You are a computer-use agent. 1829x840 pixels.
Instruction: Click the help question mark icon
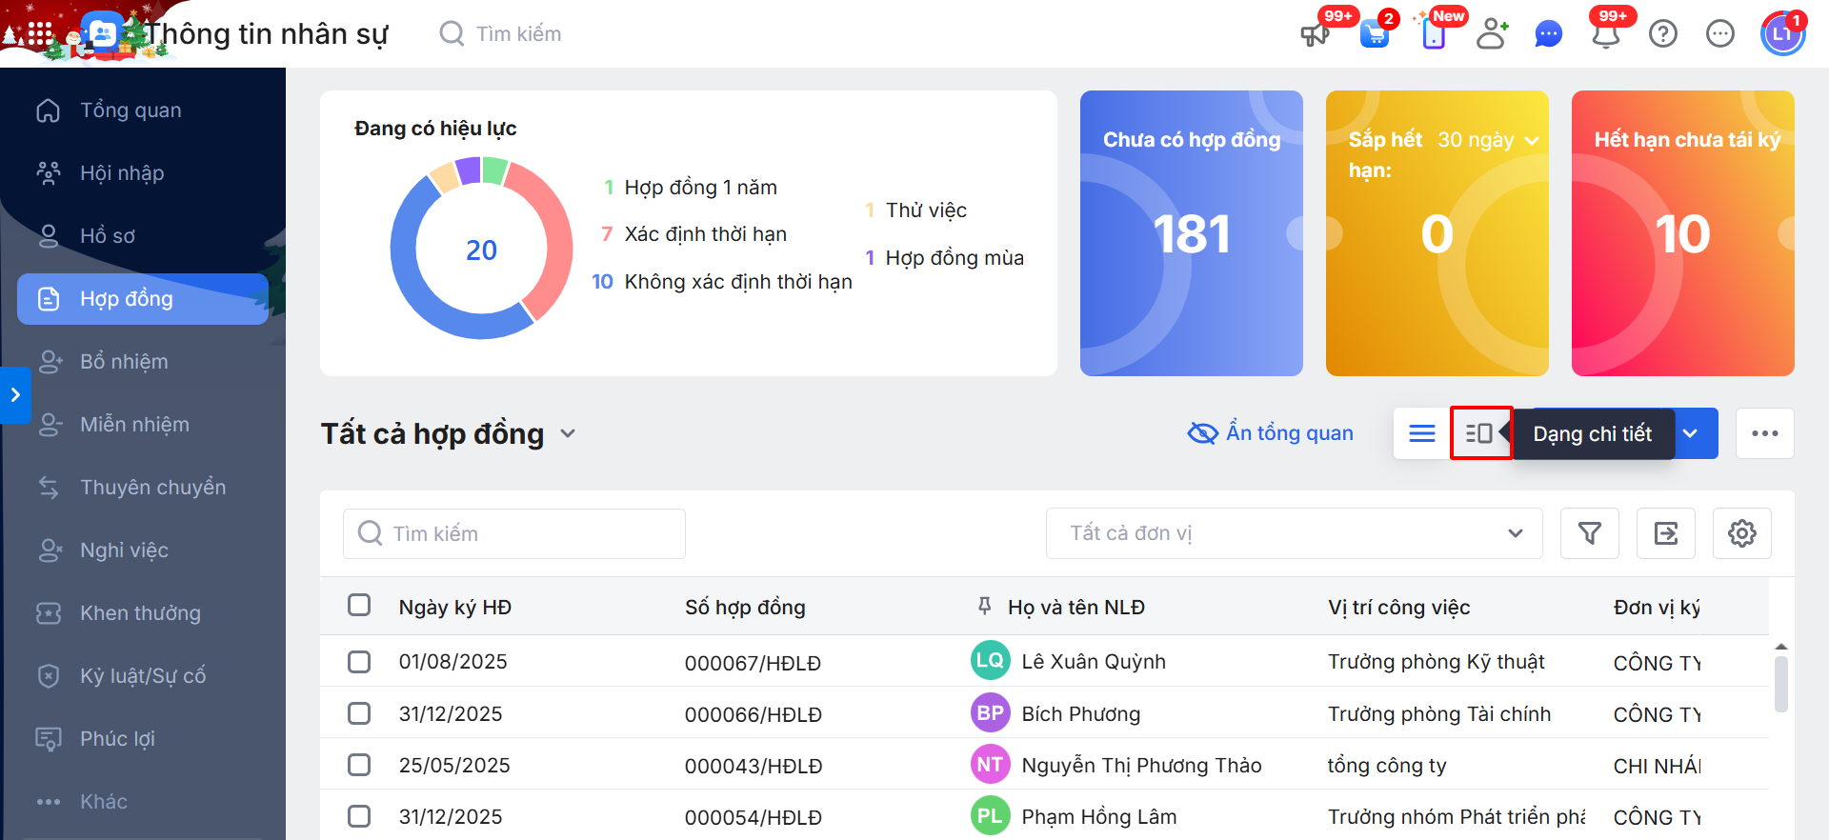click(x=1663, y=34)
